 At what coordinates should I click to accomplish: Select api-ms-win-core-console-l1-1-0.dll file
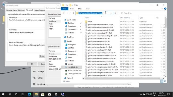[x=100, y=25]
